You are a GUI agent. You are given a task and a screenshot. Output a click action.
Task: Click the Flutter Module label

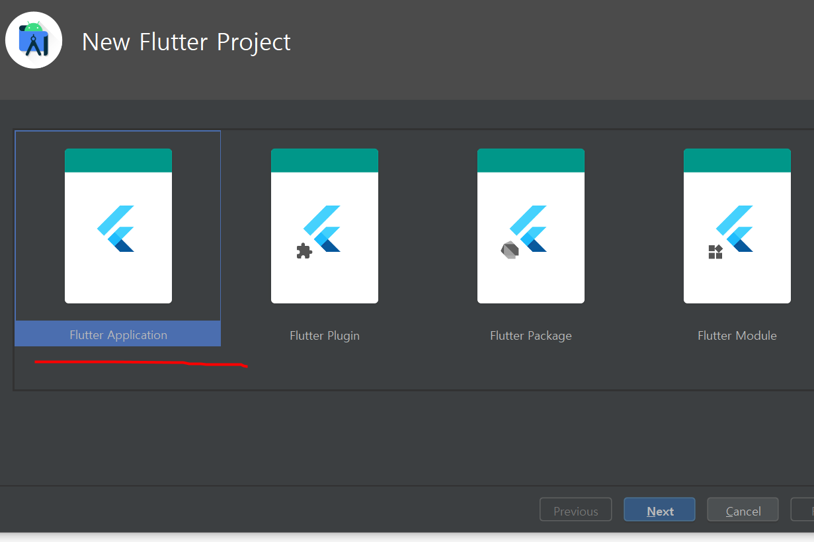[737, 336]
